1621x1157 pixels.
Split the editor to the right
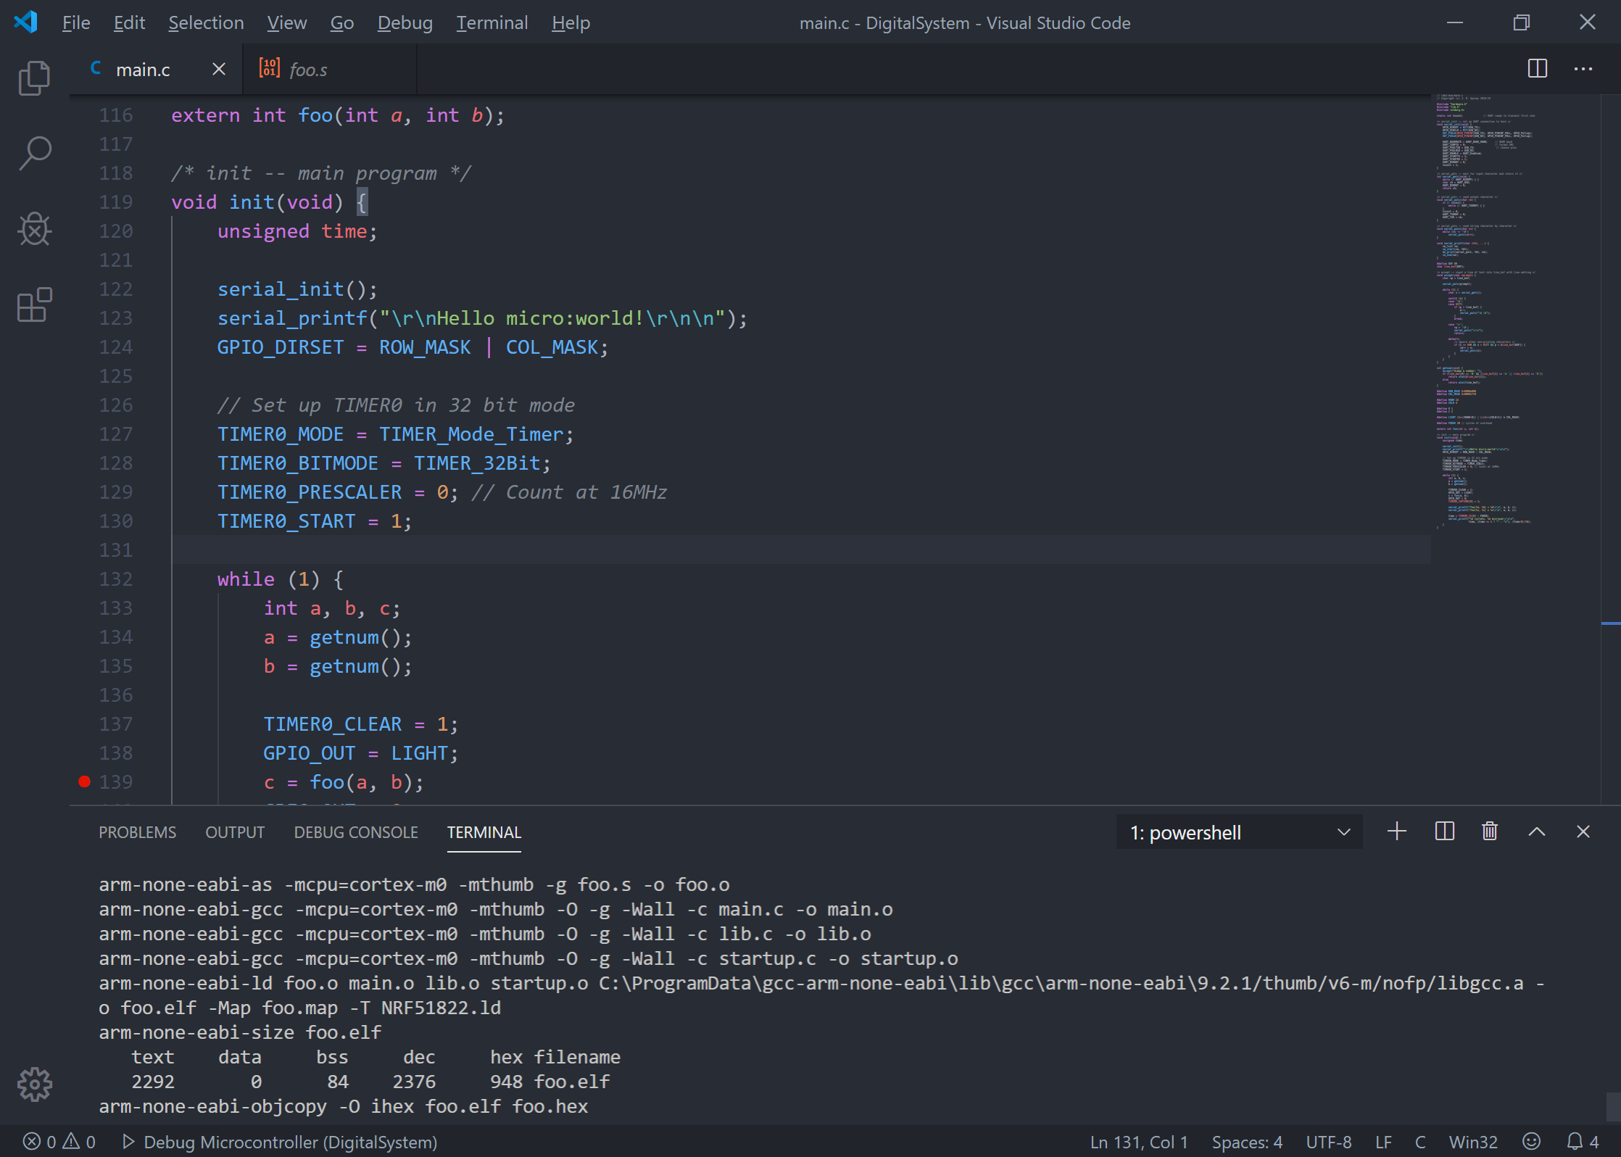point(1537,69)
